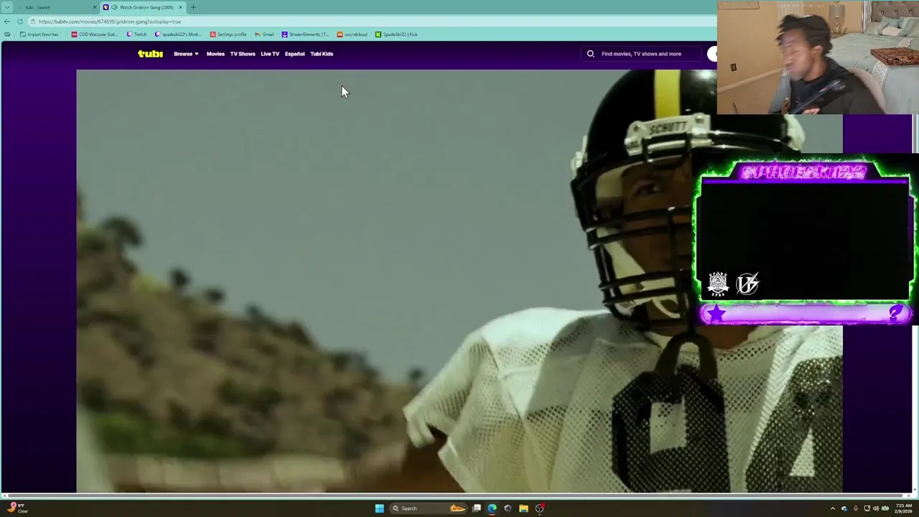Viewport: 919px width, 517px height.
Task: Open the TV Shows section
Action: pyautogui.click(x=243, y=54)
